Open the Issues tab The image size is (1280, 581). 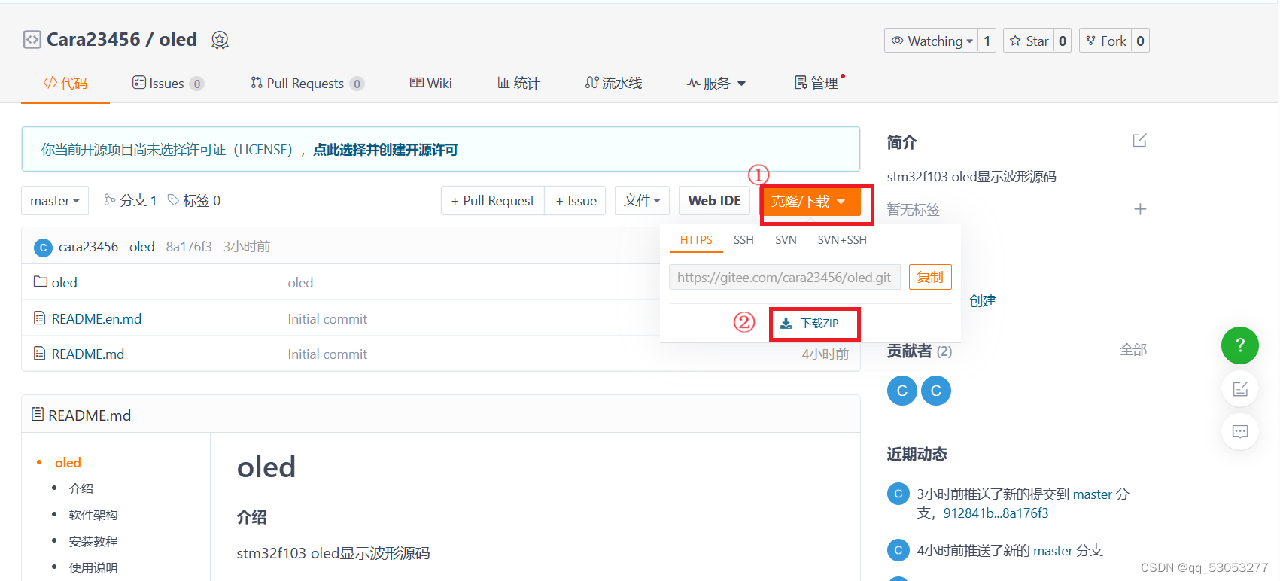pos(168,83)
